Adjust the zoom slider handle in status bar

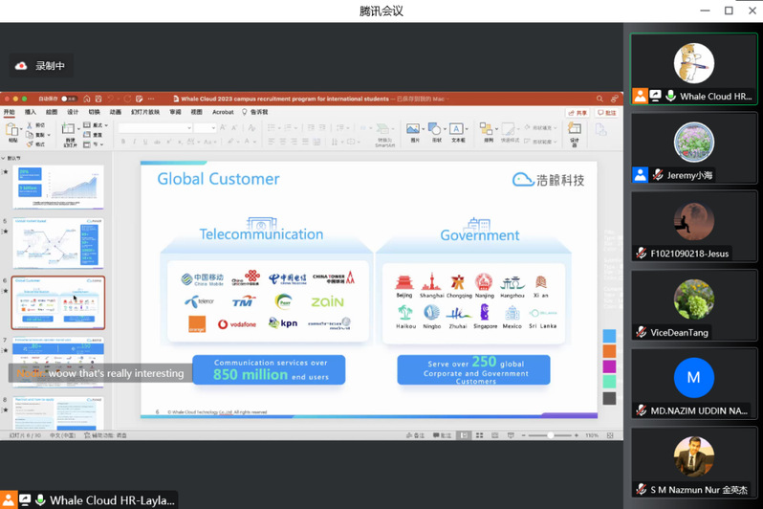(x=551, y=435)
